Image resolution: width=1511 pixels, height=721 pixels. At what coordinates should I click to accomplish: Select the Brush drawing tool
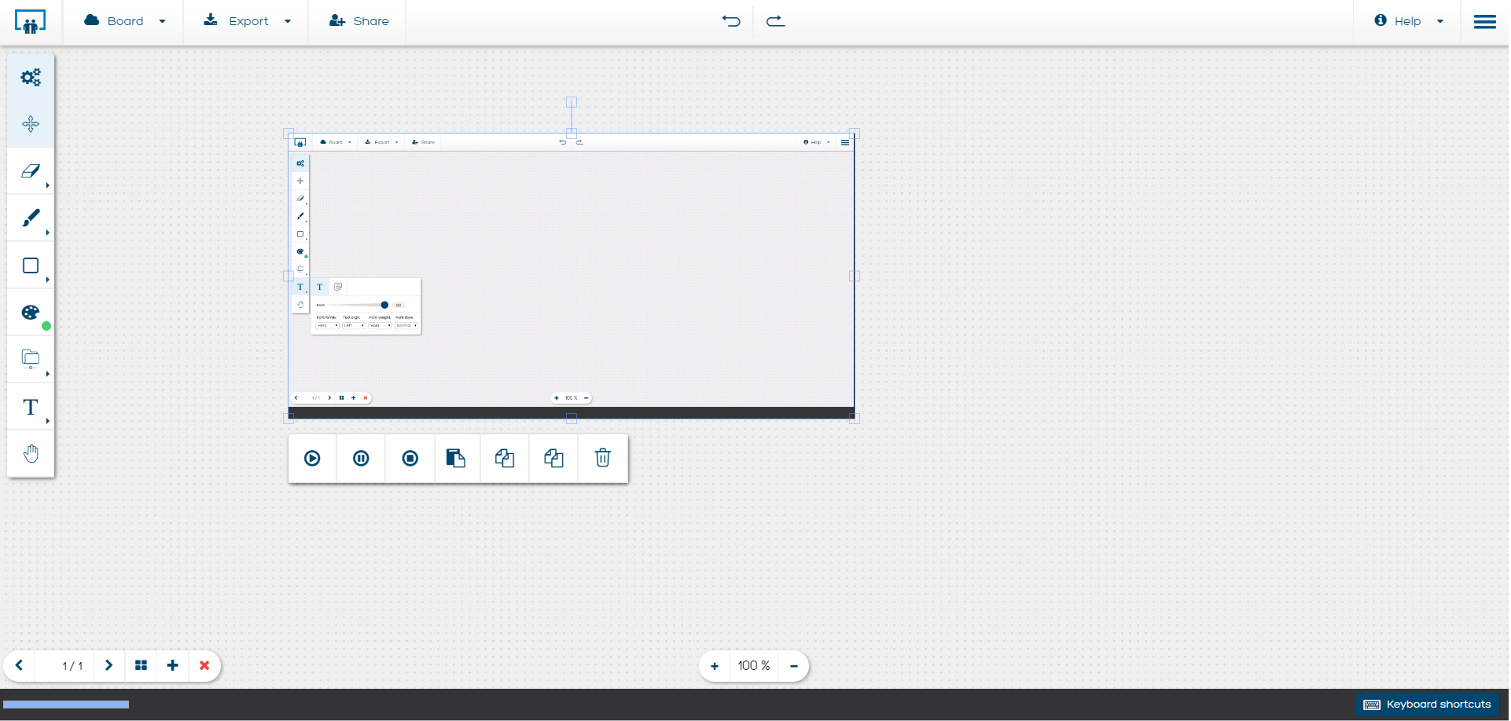point(31,218)
